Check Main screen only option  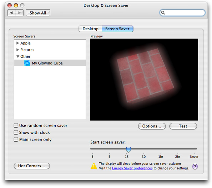tap(16, 139)
